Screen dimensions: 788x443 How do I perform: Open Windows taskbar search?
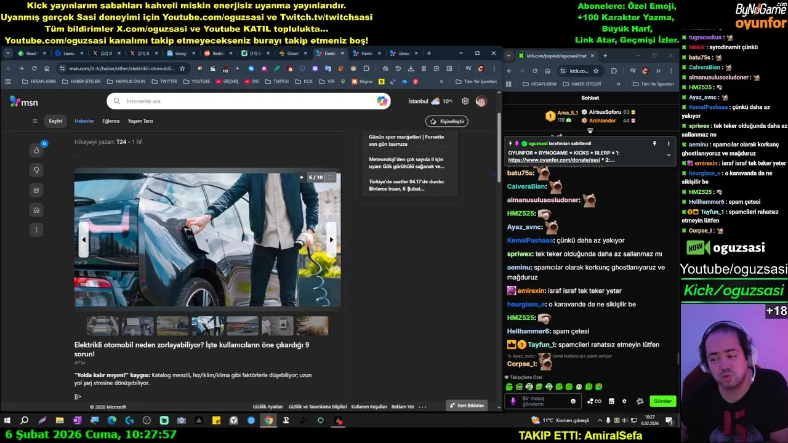[x=25, y=421]
